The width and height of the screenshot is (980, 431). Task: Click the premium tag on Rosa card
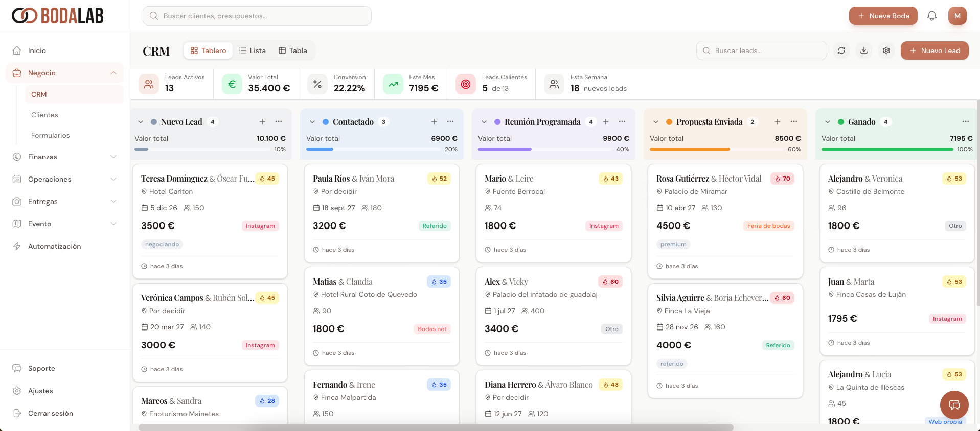coord(673,244)
